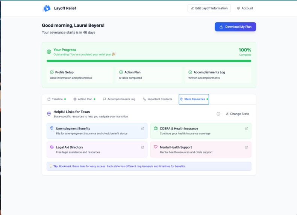Click green status dot on Timeline tab
Screen dimensions: 297x215
tap(65, 99)
